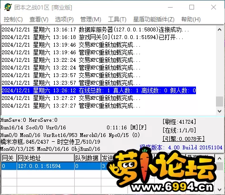Image resolution: width=225 pixels, height=195 pixels.
Task: Select 13:22:24 交易NPC重新加载完成 log line
Action: [x=71, y=60]
